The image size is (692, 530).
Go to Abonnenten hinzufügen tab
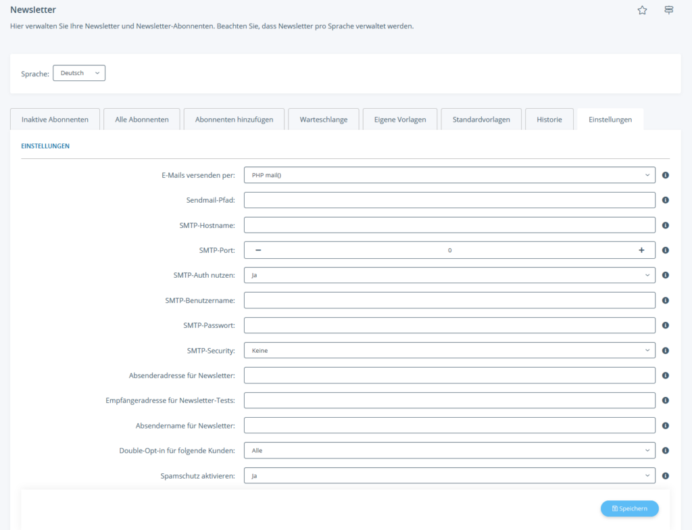tap(234, 120)
